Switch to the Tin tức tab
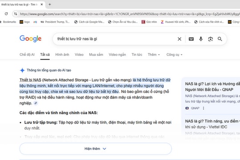Screen dimensions: 240x160 (137, 55)
